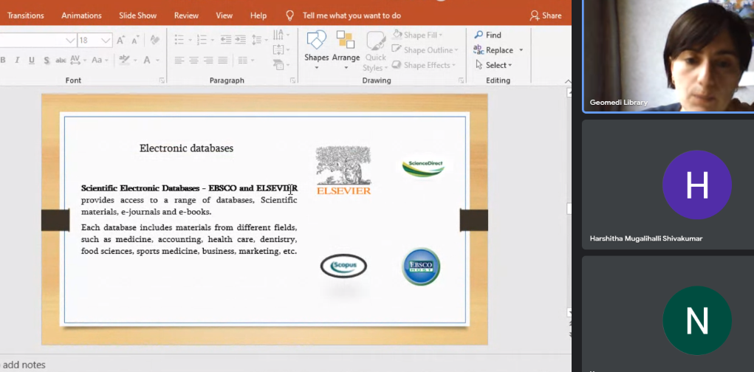Open Change Case dropdown
Screen dimensions: 754x372
pyautogui.click(x=99, y=60)
